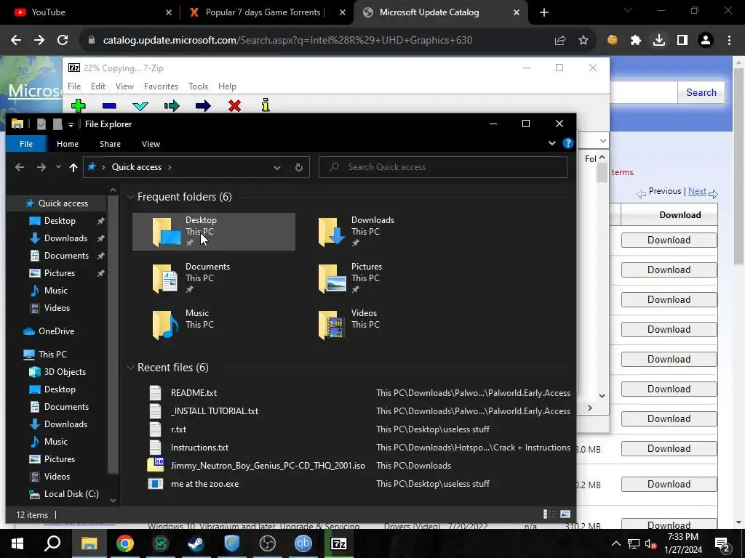Open the Chrome downloads icon
Viewport: 745px width, 558px height.
tap(659, 41)
